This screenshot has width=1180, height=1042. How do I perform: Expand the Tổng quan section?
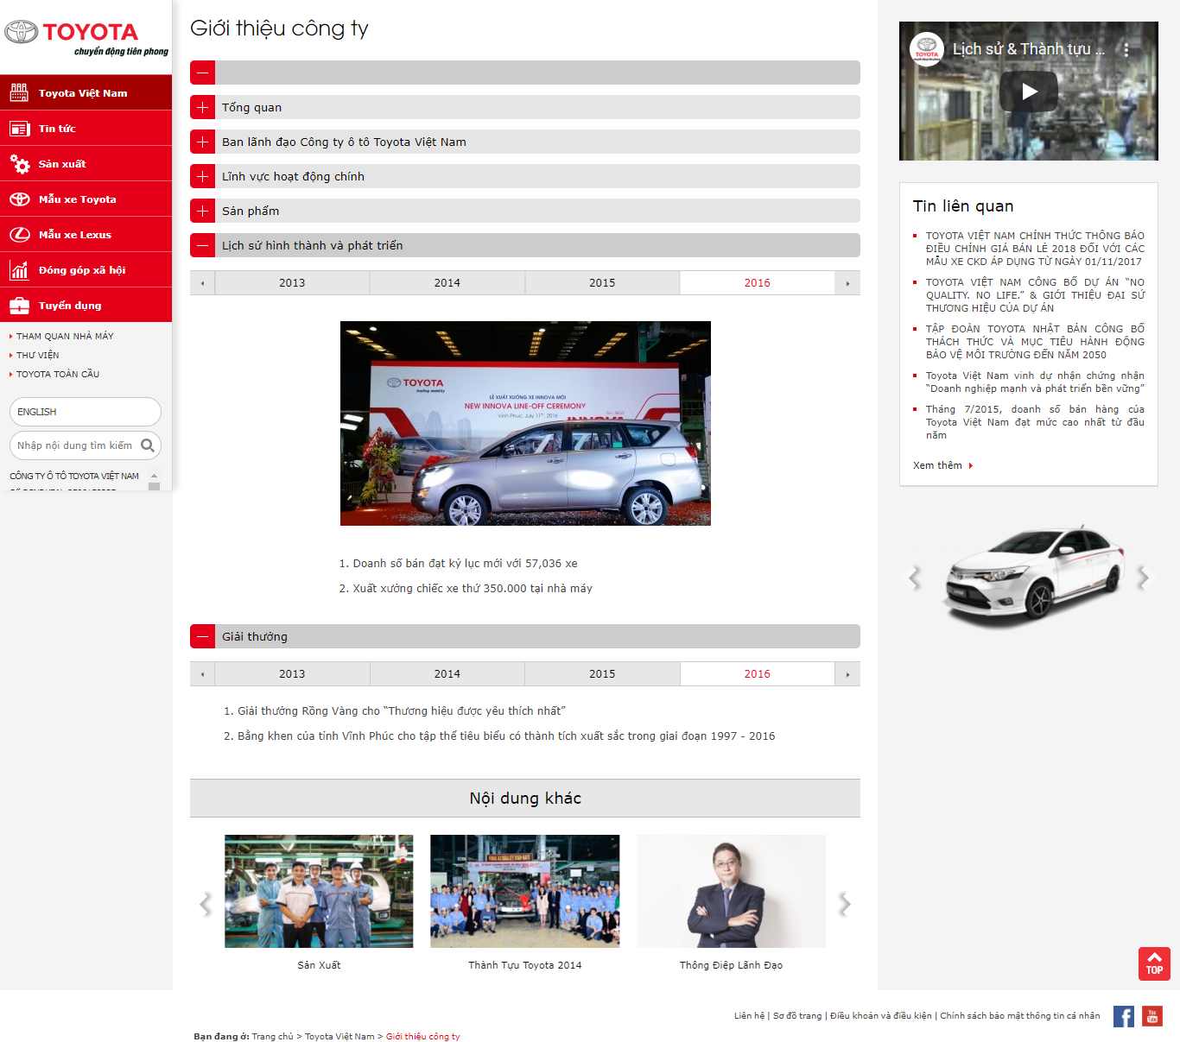(202, 107)
